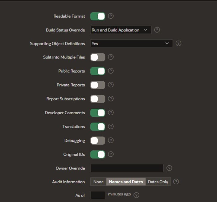Screen dimensions: 217x202
Task: Disable the Readable Format switch
Action: 98,16
